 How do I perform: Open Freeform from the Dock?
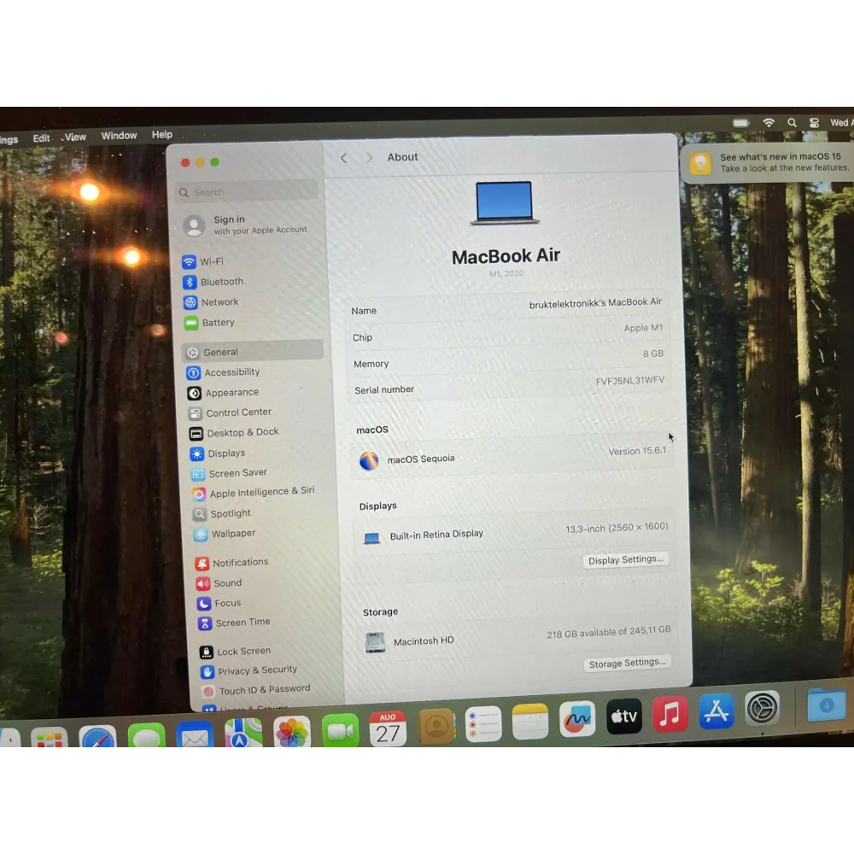click(577, 718)
